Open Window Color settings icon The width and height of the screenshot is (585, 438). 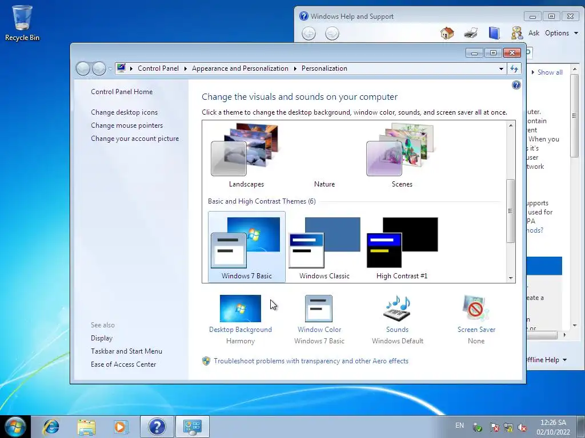[x=319, y=309]
